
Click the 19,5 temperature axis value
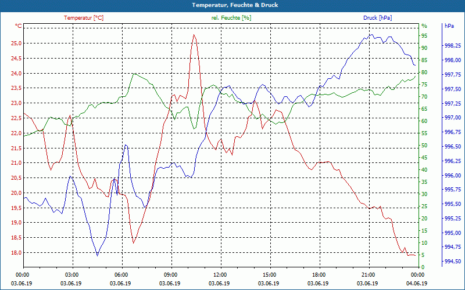(x=16, y=208)
